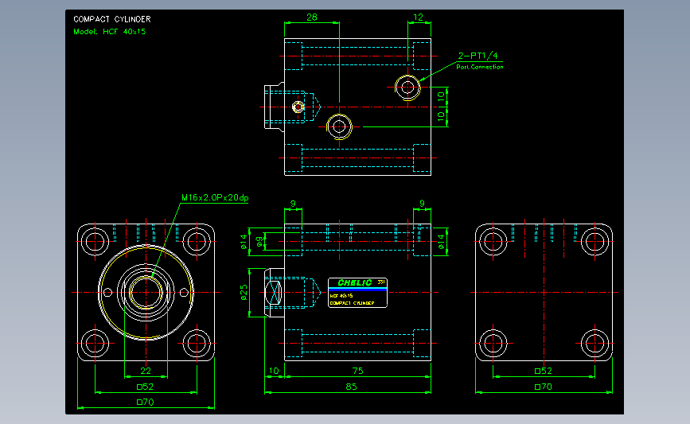Viewport: 690px width, 424px height.
Task: Select the 10 dimension beside the 75
Action: coord(274,371)
